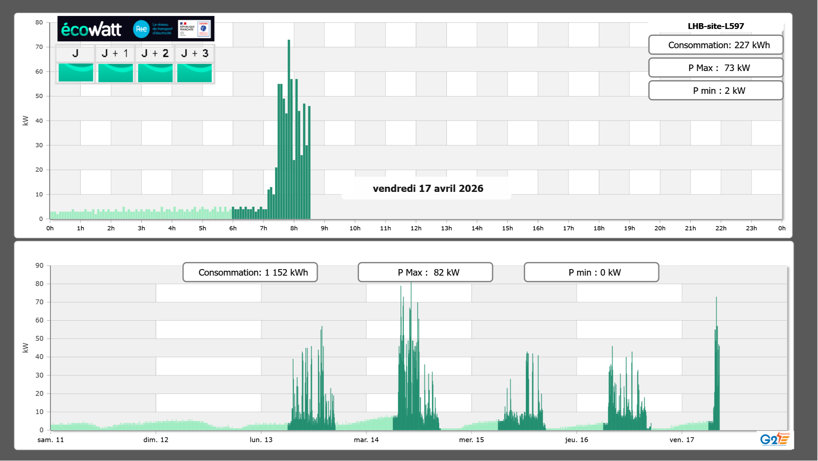Click the green wave icon under J + 3

coord(194,73)
